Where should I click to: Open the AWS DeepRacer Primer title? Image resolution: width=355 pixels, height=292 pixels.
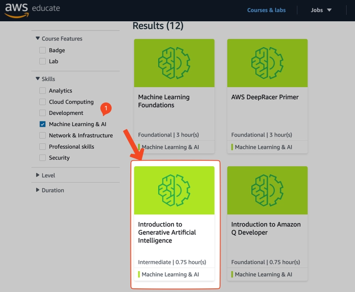[265, 97]
